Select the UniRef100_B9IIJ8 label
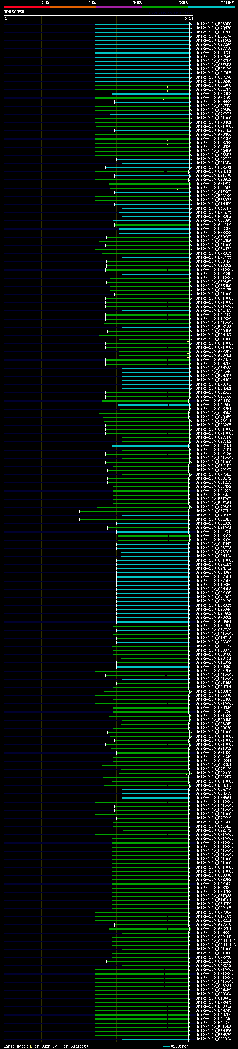Screen dimensions: 238x1049 click(x=213, y=176)
